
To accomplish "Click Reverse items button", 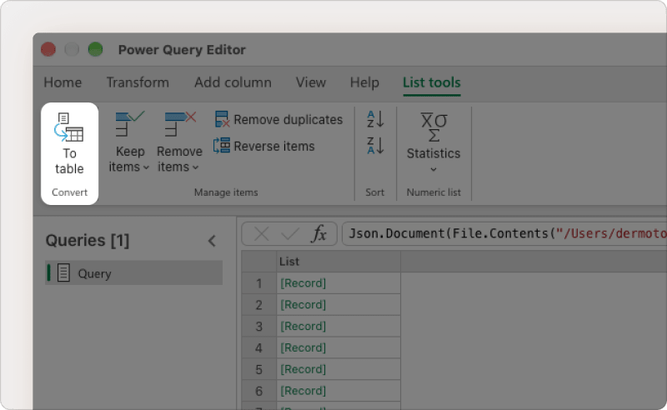I will click(264, 146).
